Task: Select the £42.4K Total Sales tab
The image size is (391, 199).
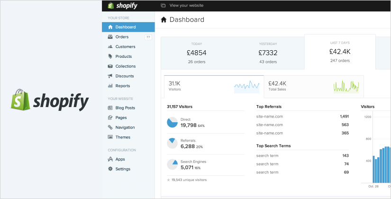Action: 313,86
